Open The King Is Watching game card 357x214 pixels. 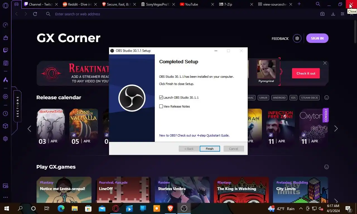(241, 190)
